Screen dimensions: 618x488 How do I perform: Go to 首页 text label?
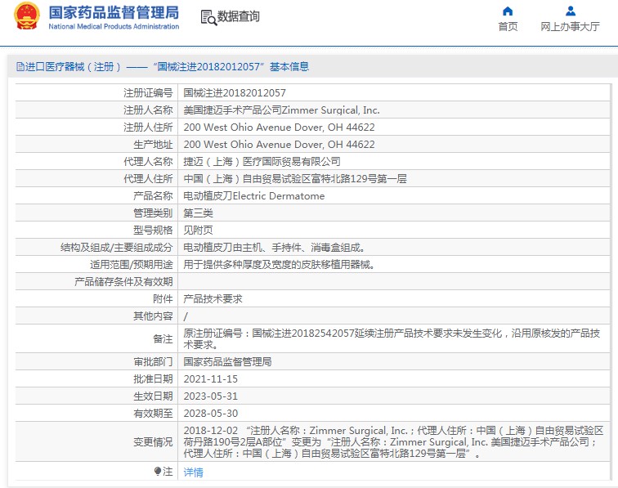(x=508, y=27)
